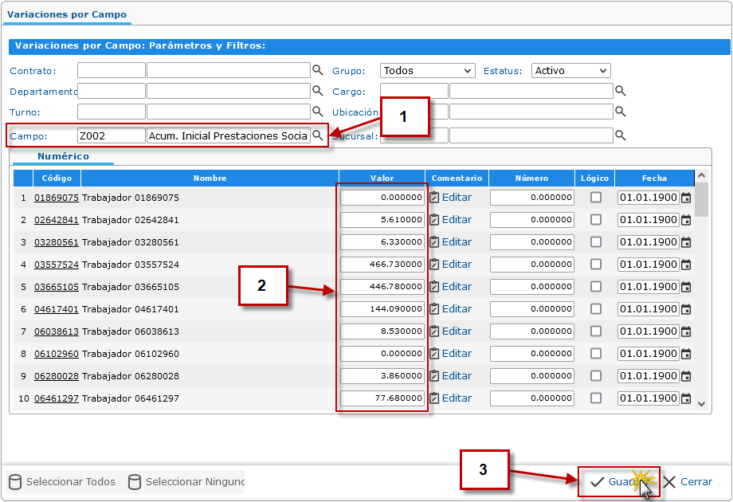The width and height of the screenshot is (733, 502).
Task: Open calendar picker for row 10 Fecha
Action: [685, 398]
